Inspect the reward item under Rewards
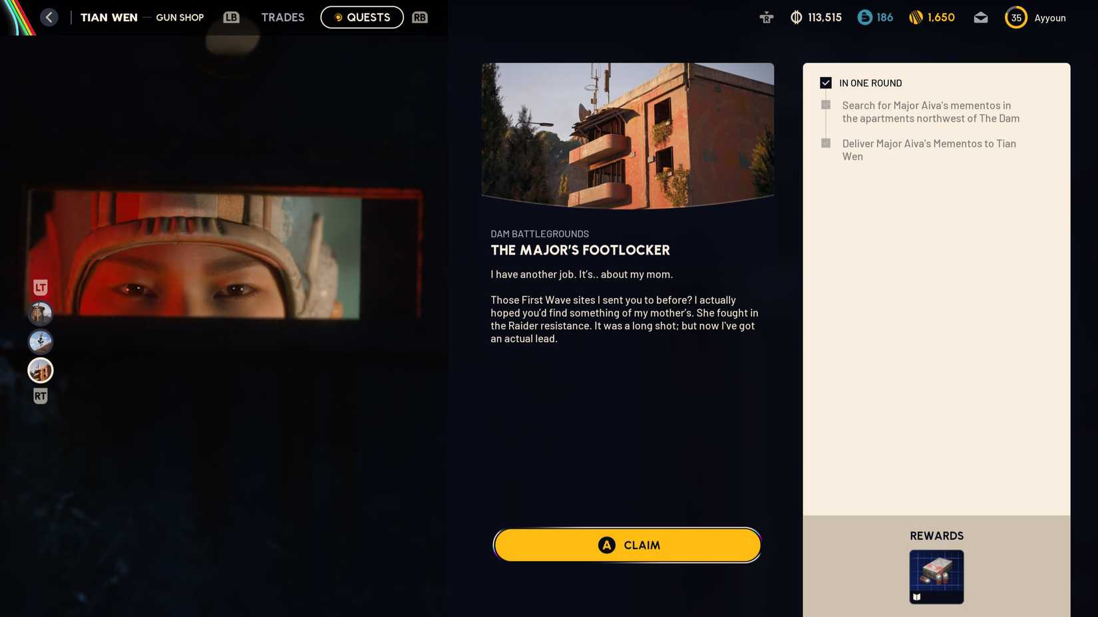Image resolution: width=1098 pixels, height=617 pixels. [x=936, y=576]
